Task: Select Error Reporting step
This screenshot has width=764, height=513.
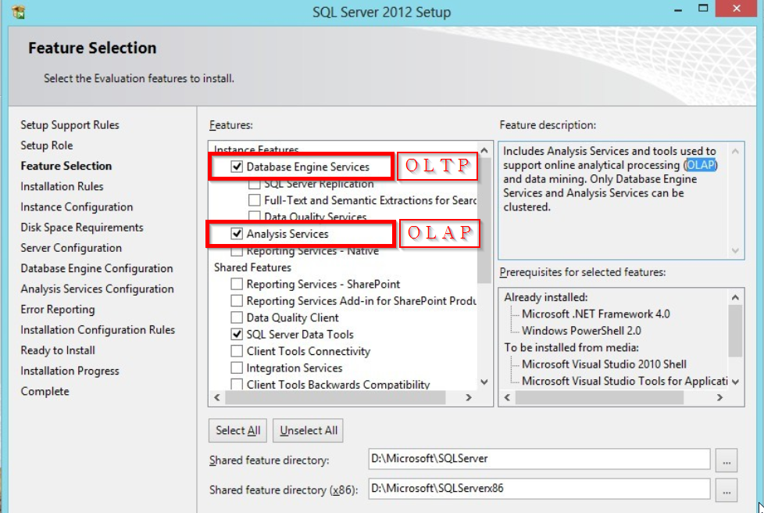Action: (x=58, y=309)
